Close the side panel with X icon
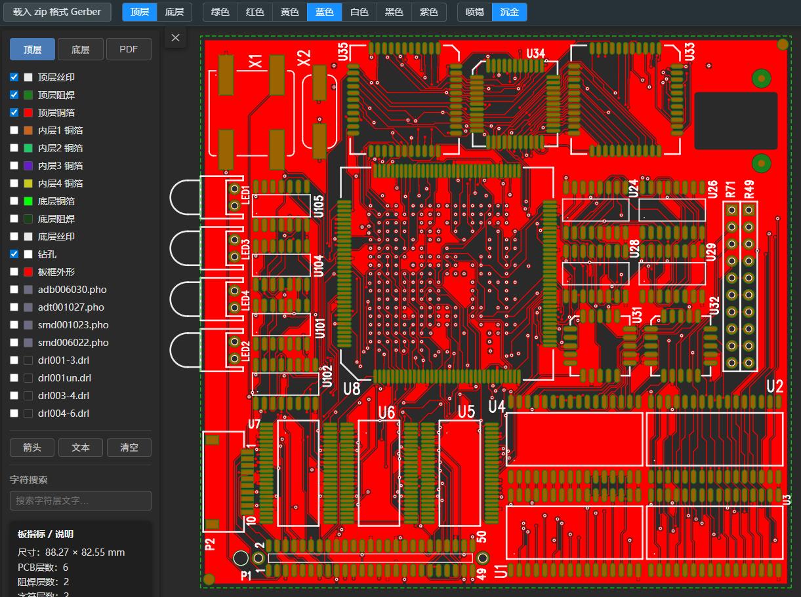Image resolution: width=801 pixels, height=597 pixels. point(175,38)
